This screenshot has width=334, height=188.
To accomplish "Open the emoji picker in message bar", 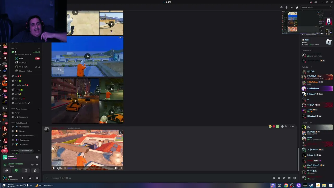I will pyautogui.click(x=289, y=178).
